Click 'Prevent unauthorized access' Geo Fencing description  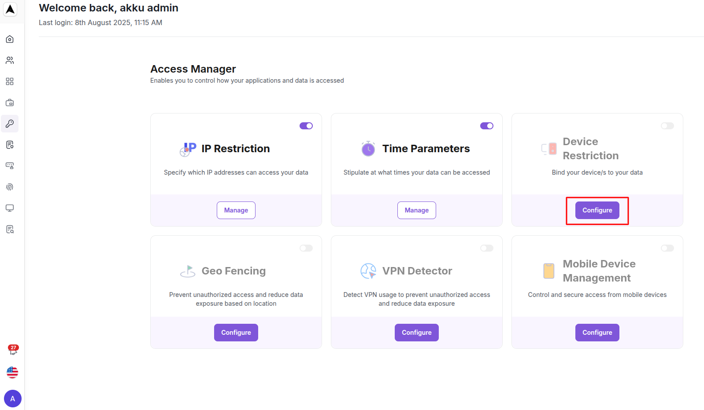pyautogui.click(x=236, y=299)
